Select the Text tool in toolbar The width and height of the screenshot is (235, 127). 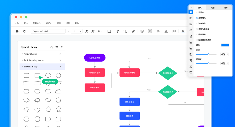[x=117, y=31]
